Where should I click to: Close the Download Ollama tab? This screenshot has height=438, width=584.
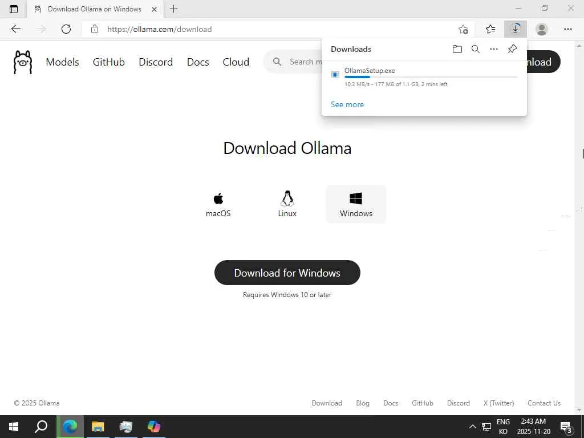point(154,9)
